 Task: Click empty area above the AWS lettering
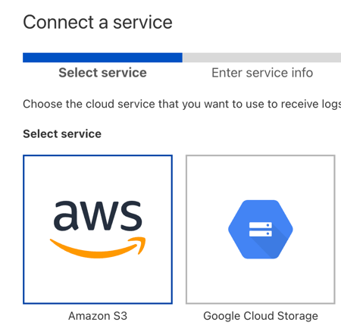coord(98,178)
